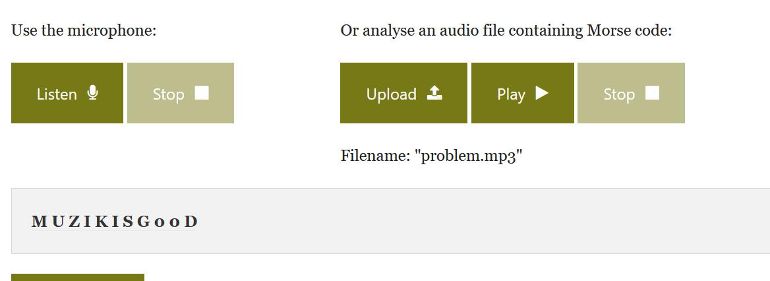770x281 pixels.
Task: Click the decoded text MUZIKISGooD
Action: click(115, 222)
